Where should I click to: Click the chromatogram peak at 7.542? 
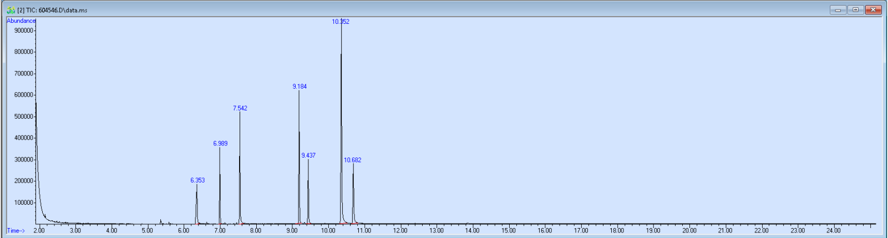click(x=240, y=168)
